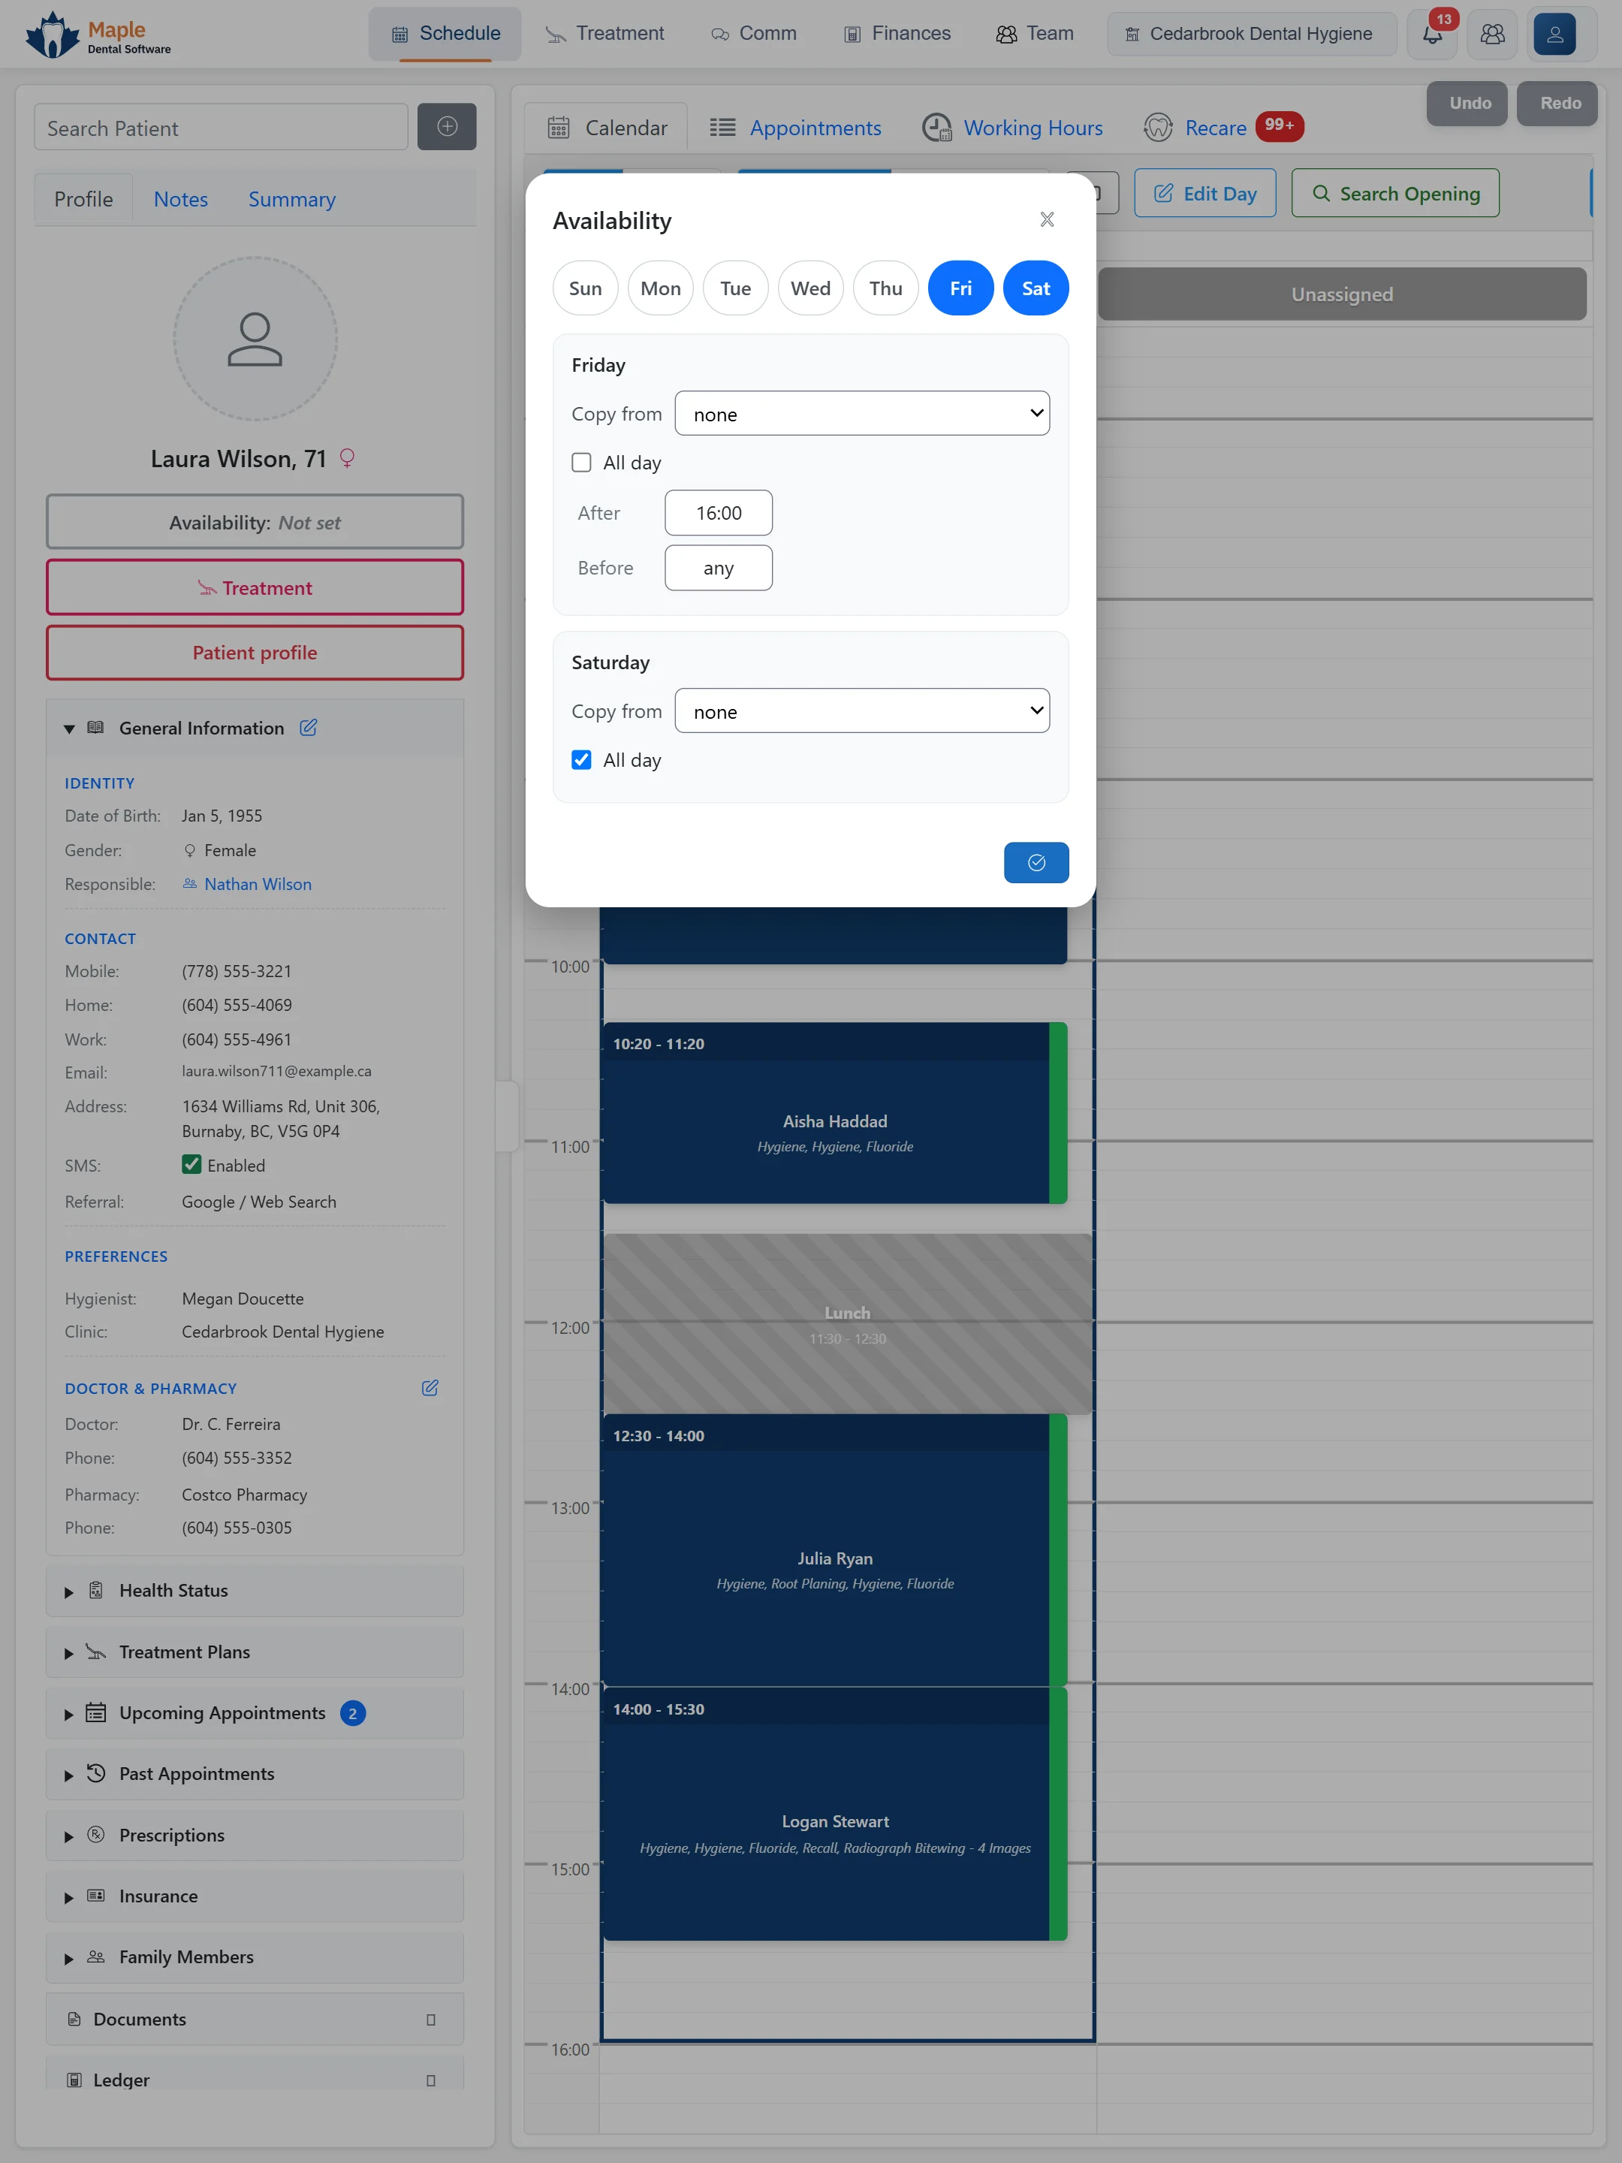Uncheck Saturday All day checkbox

coord(582,760)
